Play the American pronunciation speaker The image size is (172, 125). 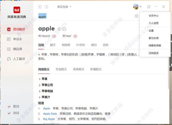75,36
